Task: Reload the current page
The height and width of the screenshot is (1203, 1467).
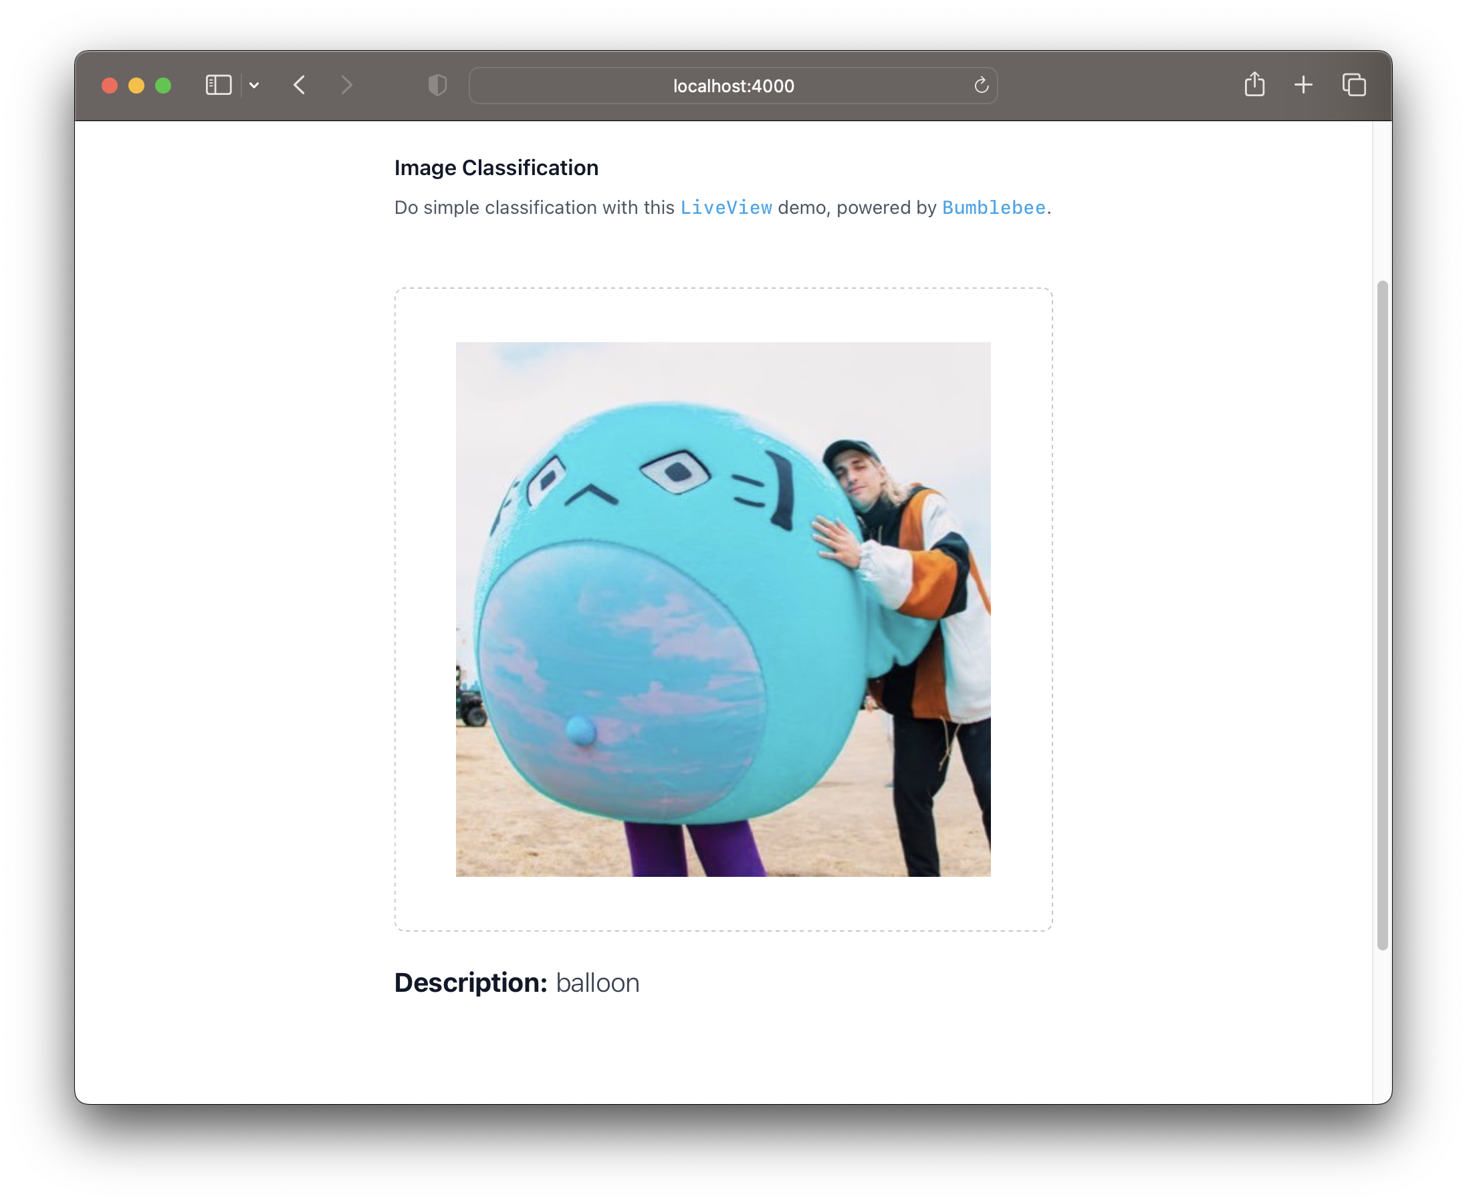Action: (980, 86)
